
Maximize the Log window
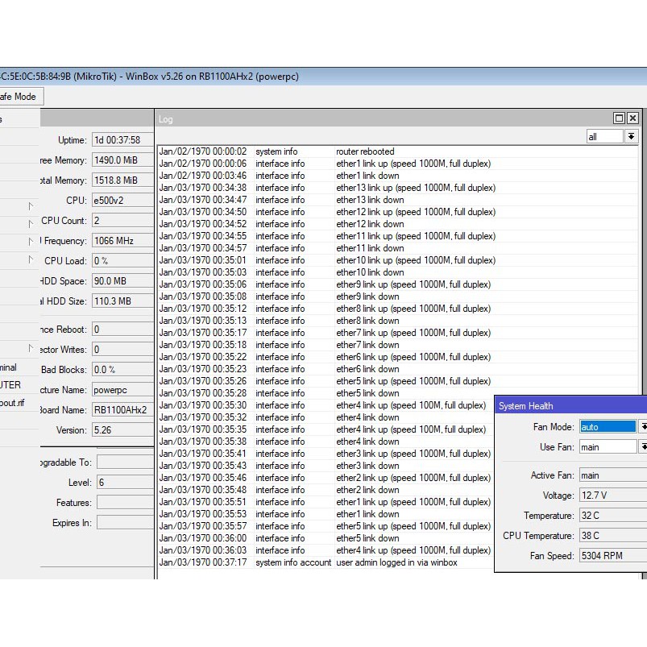coord(619,118)
